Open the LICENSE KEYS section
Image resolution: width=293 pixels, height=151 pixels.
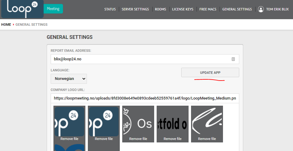tap(182, 9)
